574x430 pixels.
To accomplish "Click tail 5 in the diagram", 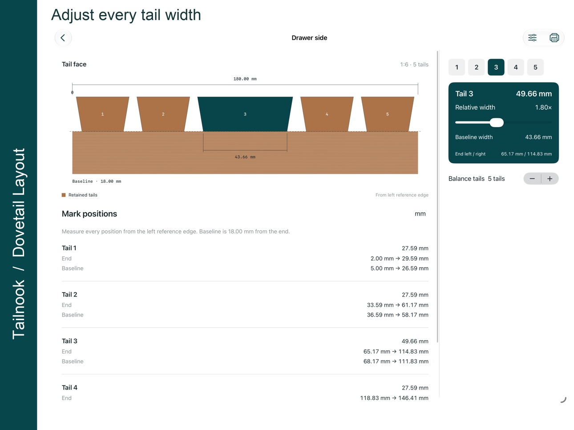I will coord(388,114).
